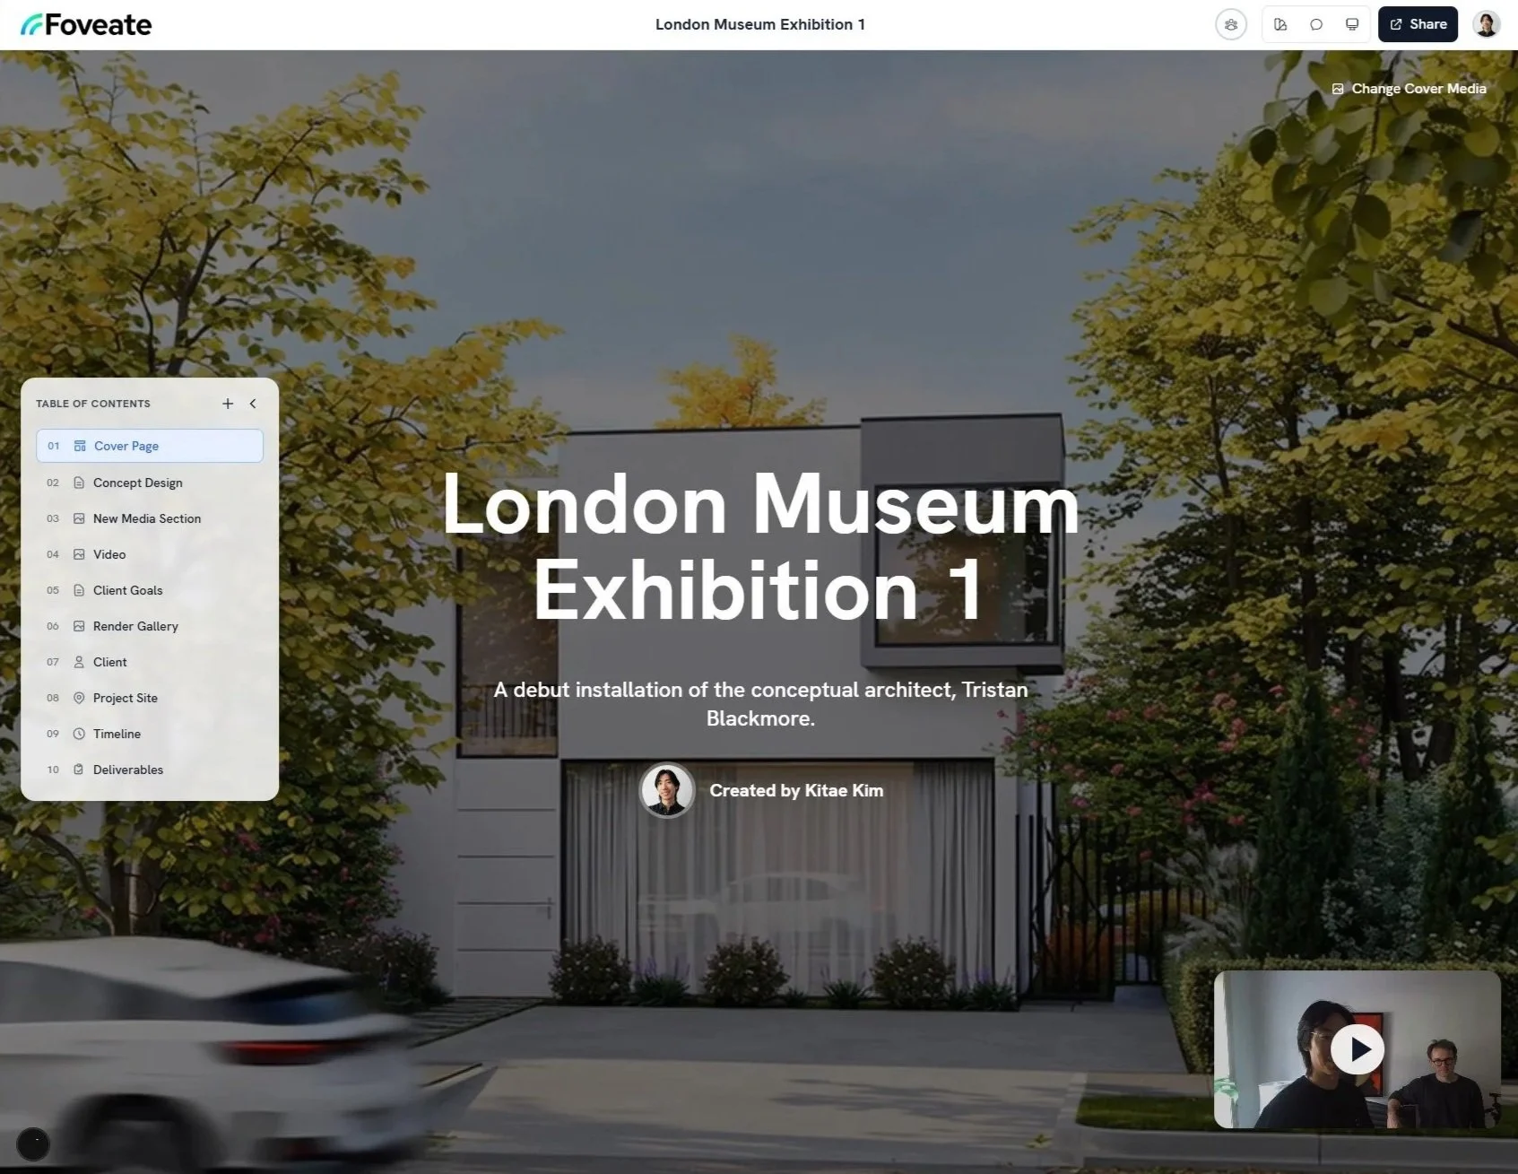Click the Share button
The height and width of the screenshot is (1174, 1518).
(1418, 24)
